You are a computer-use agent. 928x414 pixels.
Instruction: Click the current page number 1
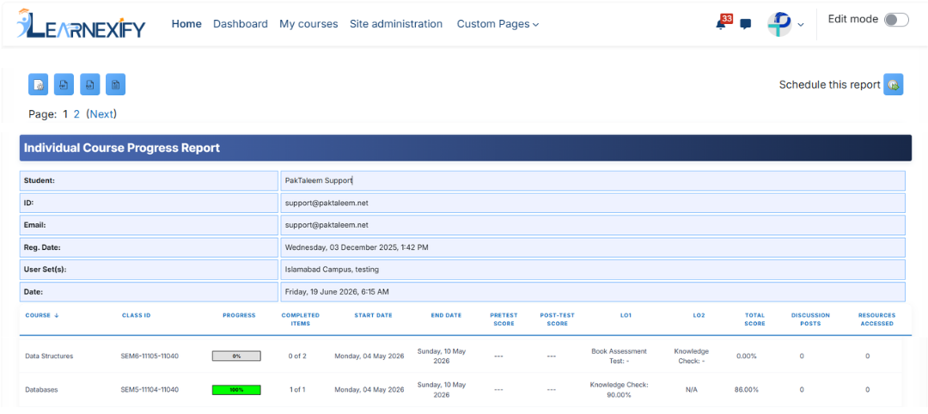coord(65,114)
